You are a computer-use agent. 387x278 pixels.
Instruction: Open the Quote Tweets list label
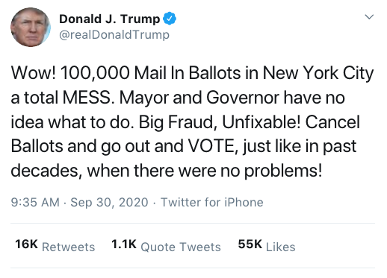(x=181, y=247)
